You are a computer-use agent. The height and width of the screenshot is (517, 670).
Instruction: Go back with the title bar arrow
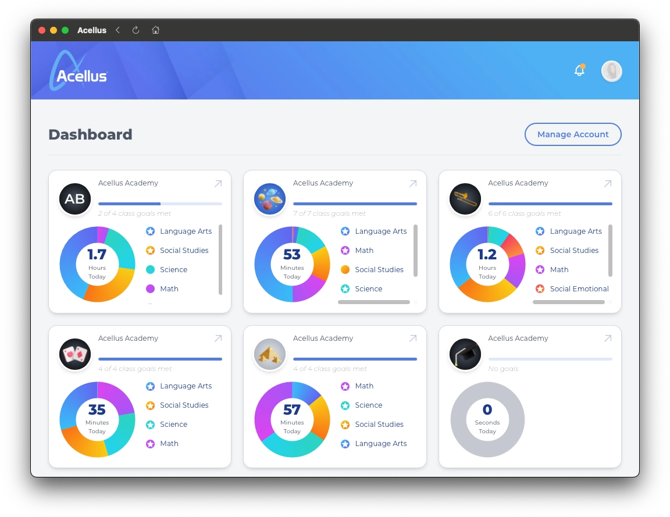[x=117, y=30]
